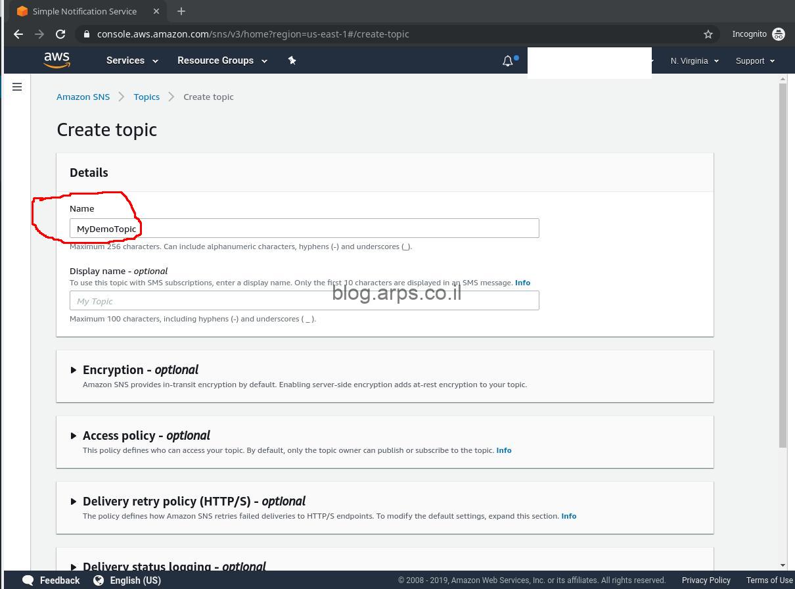The width and height of the screenshot is (795, 589).
Task: Click the scrollbar down arrow
Action: click(x=783, y=565)
